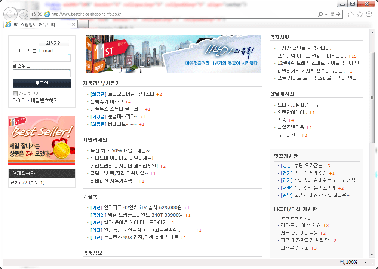Viewport: 378px width, 269px height.
Task: Open a new blank tab
Action: (x=83, y=25)
